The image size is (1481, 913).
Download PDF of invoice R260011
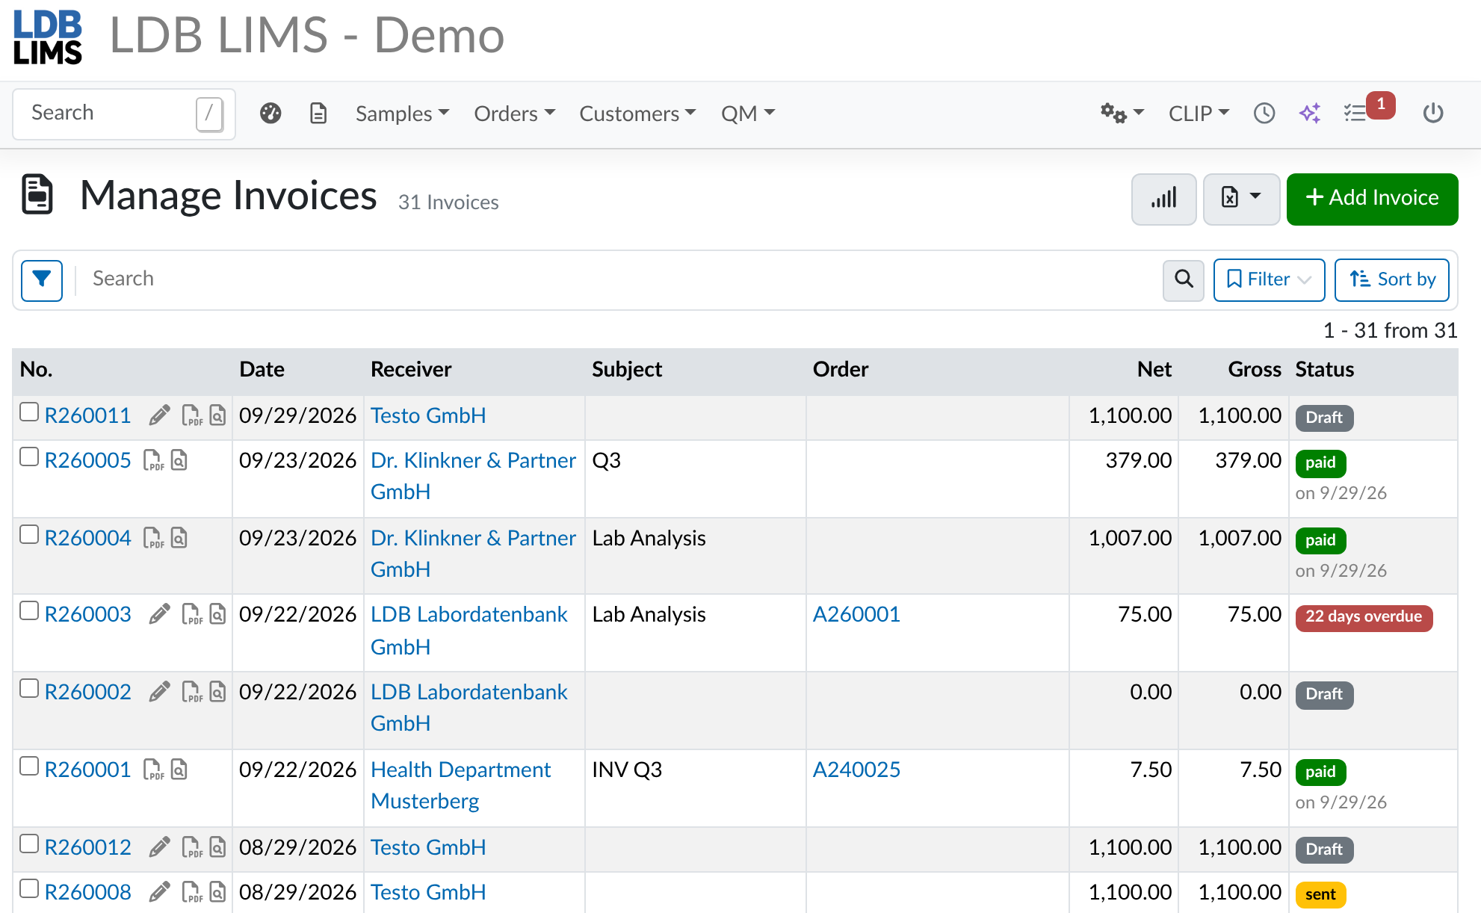192,415
